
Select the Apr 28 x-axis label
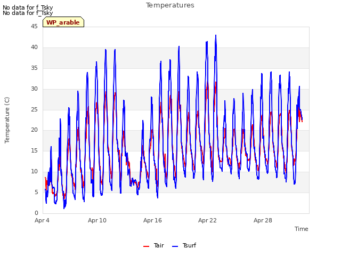263,220
